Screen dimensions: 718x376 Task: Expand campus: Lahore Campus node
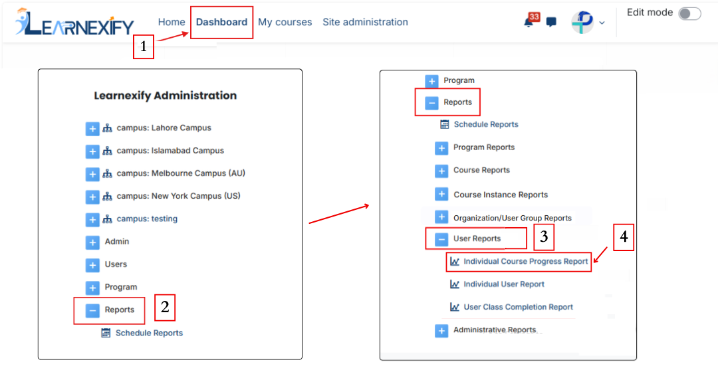click(92, 129)
